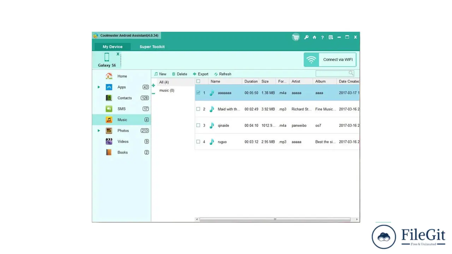The height and width of the screenshot is (254, 452).
Task: Open Apps category in sidebar
Action: point(121,87)
